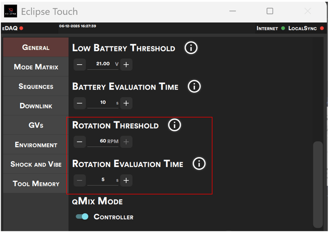Open the Environment tab
Image resolution: width=329 pixels, height=232 pixels.
tap(36, 145)
